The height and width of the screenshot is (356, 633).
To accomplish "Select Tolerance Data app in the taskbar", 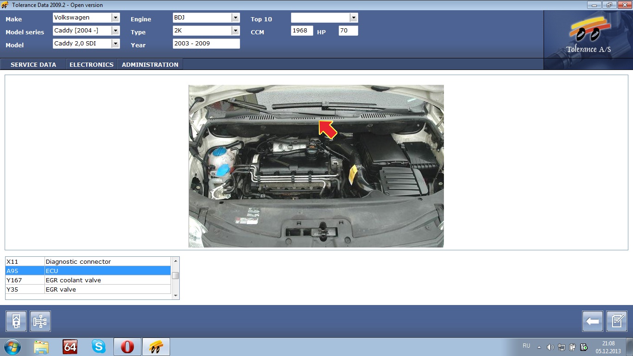I will tap(156, 347).
